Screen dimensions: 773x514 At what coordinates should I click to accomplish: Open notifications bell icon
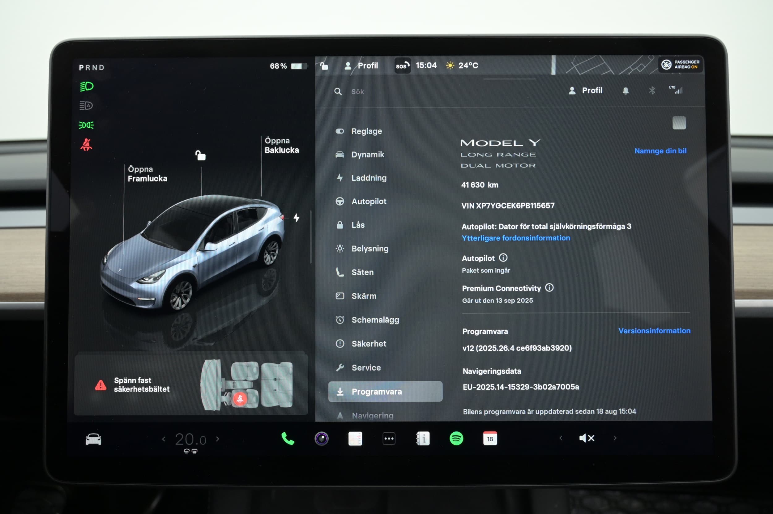(x=626, y=91)
